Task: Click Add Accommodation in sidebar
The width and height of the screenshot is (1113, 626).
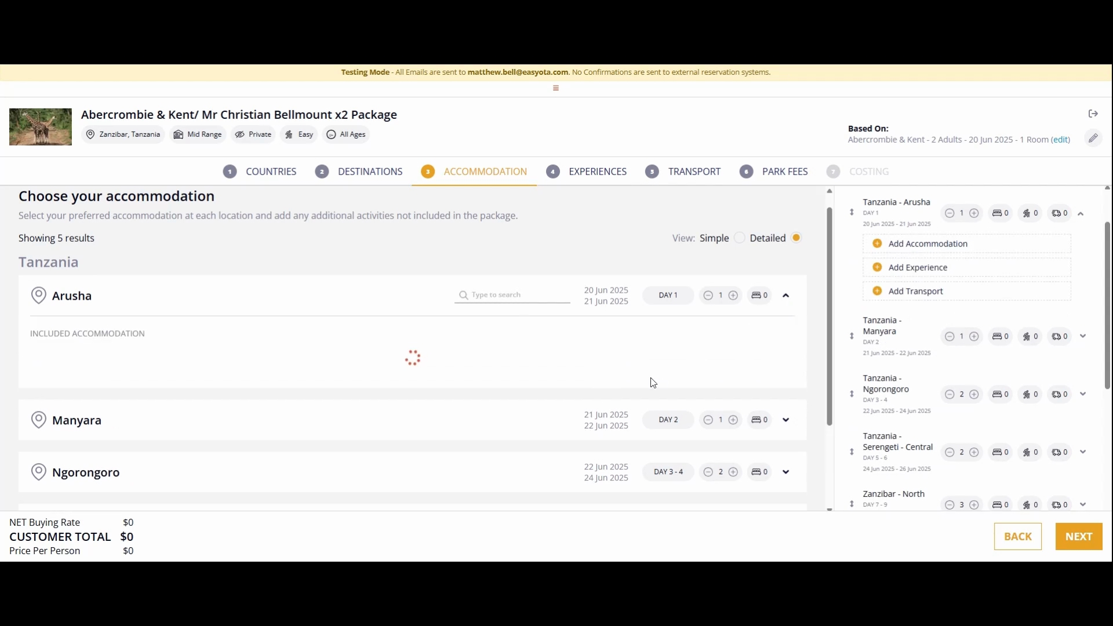Action: [966, 244]
